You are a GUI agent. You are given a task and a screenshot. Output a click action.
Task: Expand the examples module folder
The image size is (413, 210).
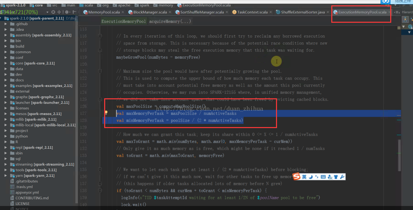6,86
